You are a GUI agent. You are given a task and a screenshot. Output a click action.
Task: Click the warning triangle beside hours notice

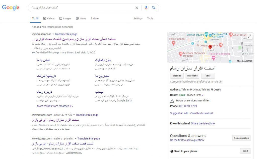coord(172,101)
